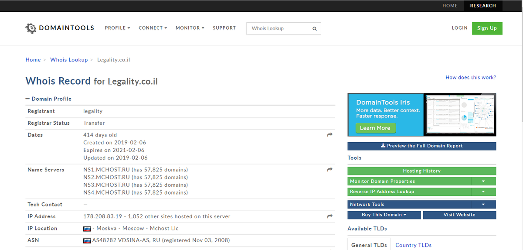Collapse the Domain Profile section

point(48,99)
